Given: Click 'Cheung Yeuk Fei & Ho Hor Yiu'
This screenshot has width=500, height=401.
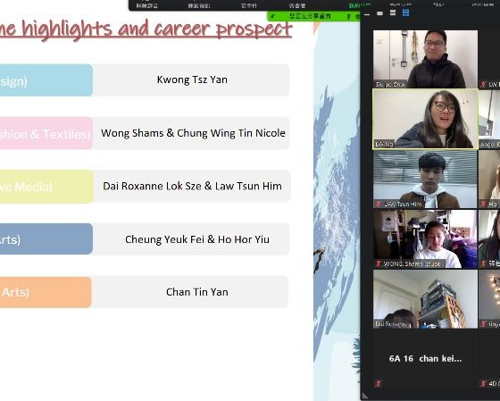Looking at the screenshot, I should 197,239.
